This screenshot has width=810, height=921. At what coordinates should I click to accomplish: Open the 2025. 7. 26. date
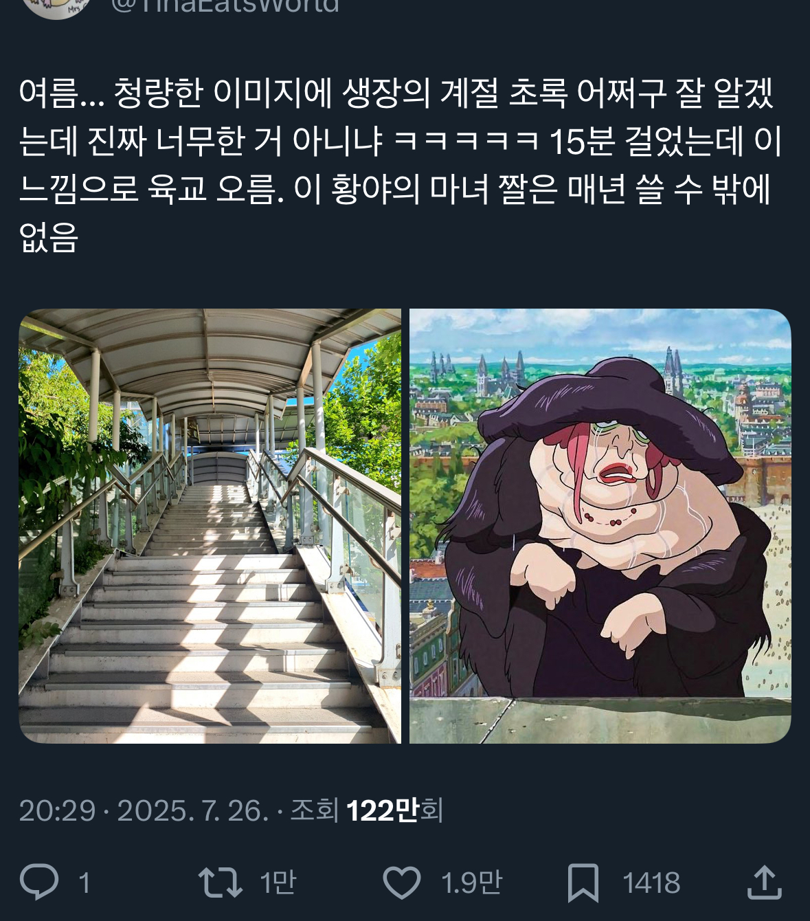click(x=193, y=811)
